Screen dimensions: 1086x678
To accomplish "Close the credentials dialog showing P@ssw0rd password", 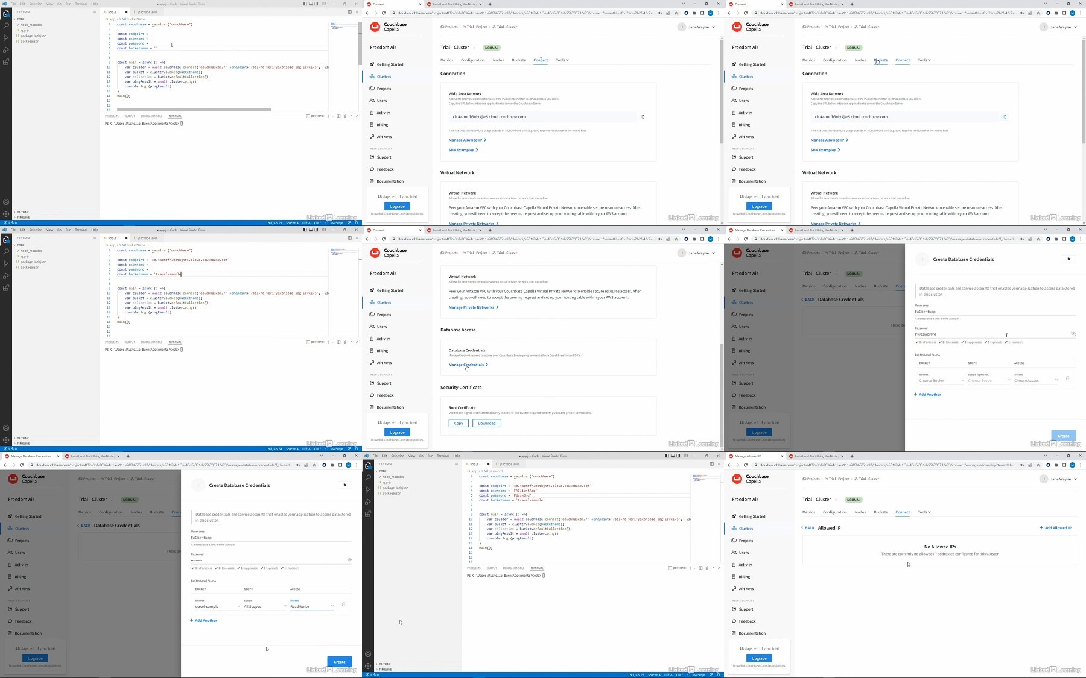I will coord(1069,259).
